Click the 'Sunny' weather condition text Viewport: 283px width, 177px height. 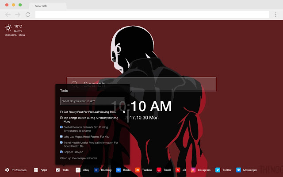click(18, 31)
